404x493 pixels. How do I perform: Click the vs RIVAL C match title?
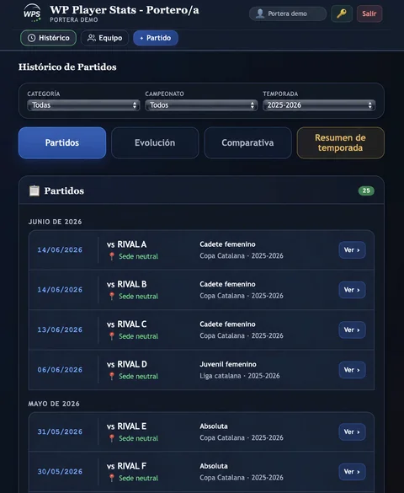(126, 324)
